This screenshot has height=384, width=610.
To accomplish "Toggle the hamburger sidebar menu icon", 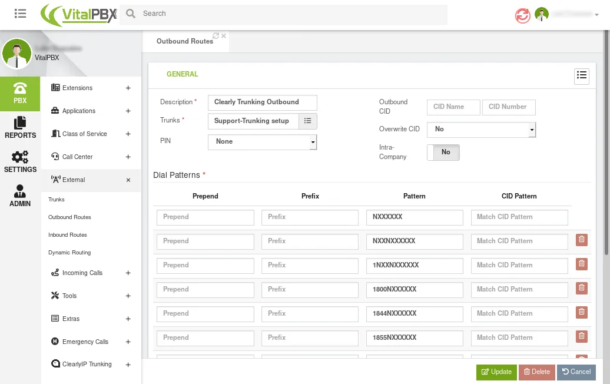I will pyautogui.click(x=20, y=14).
